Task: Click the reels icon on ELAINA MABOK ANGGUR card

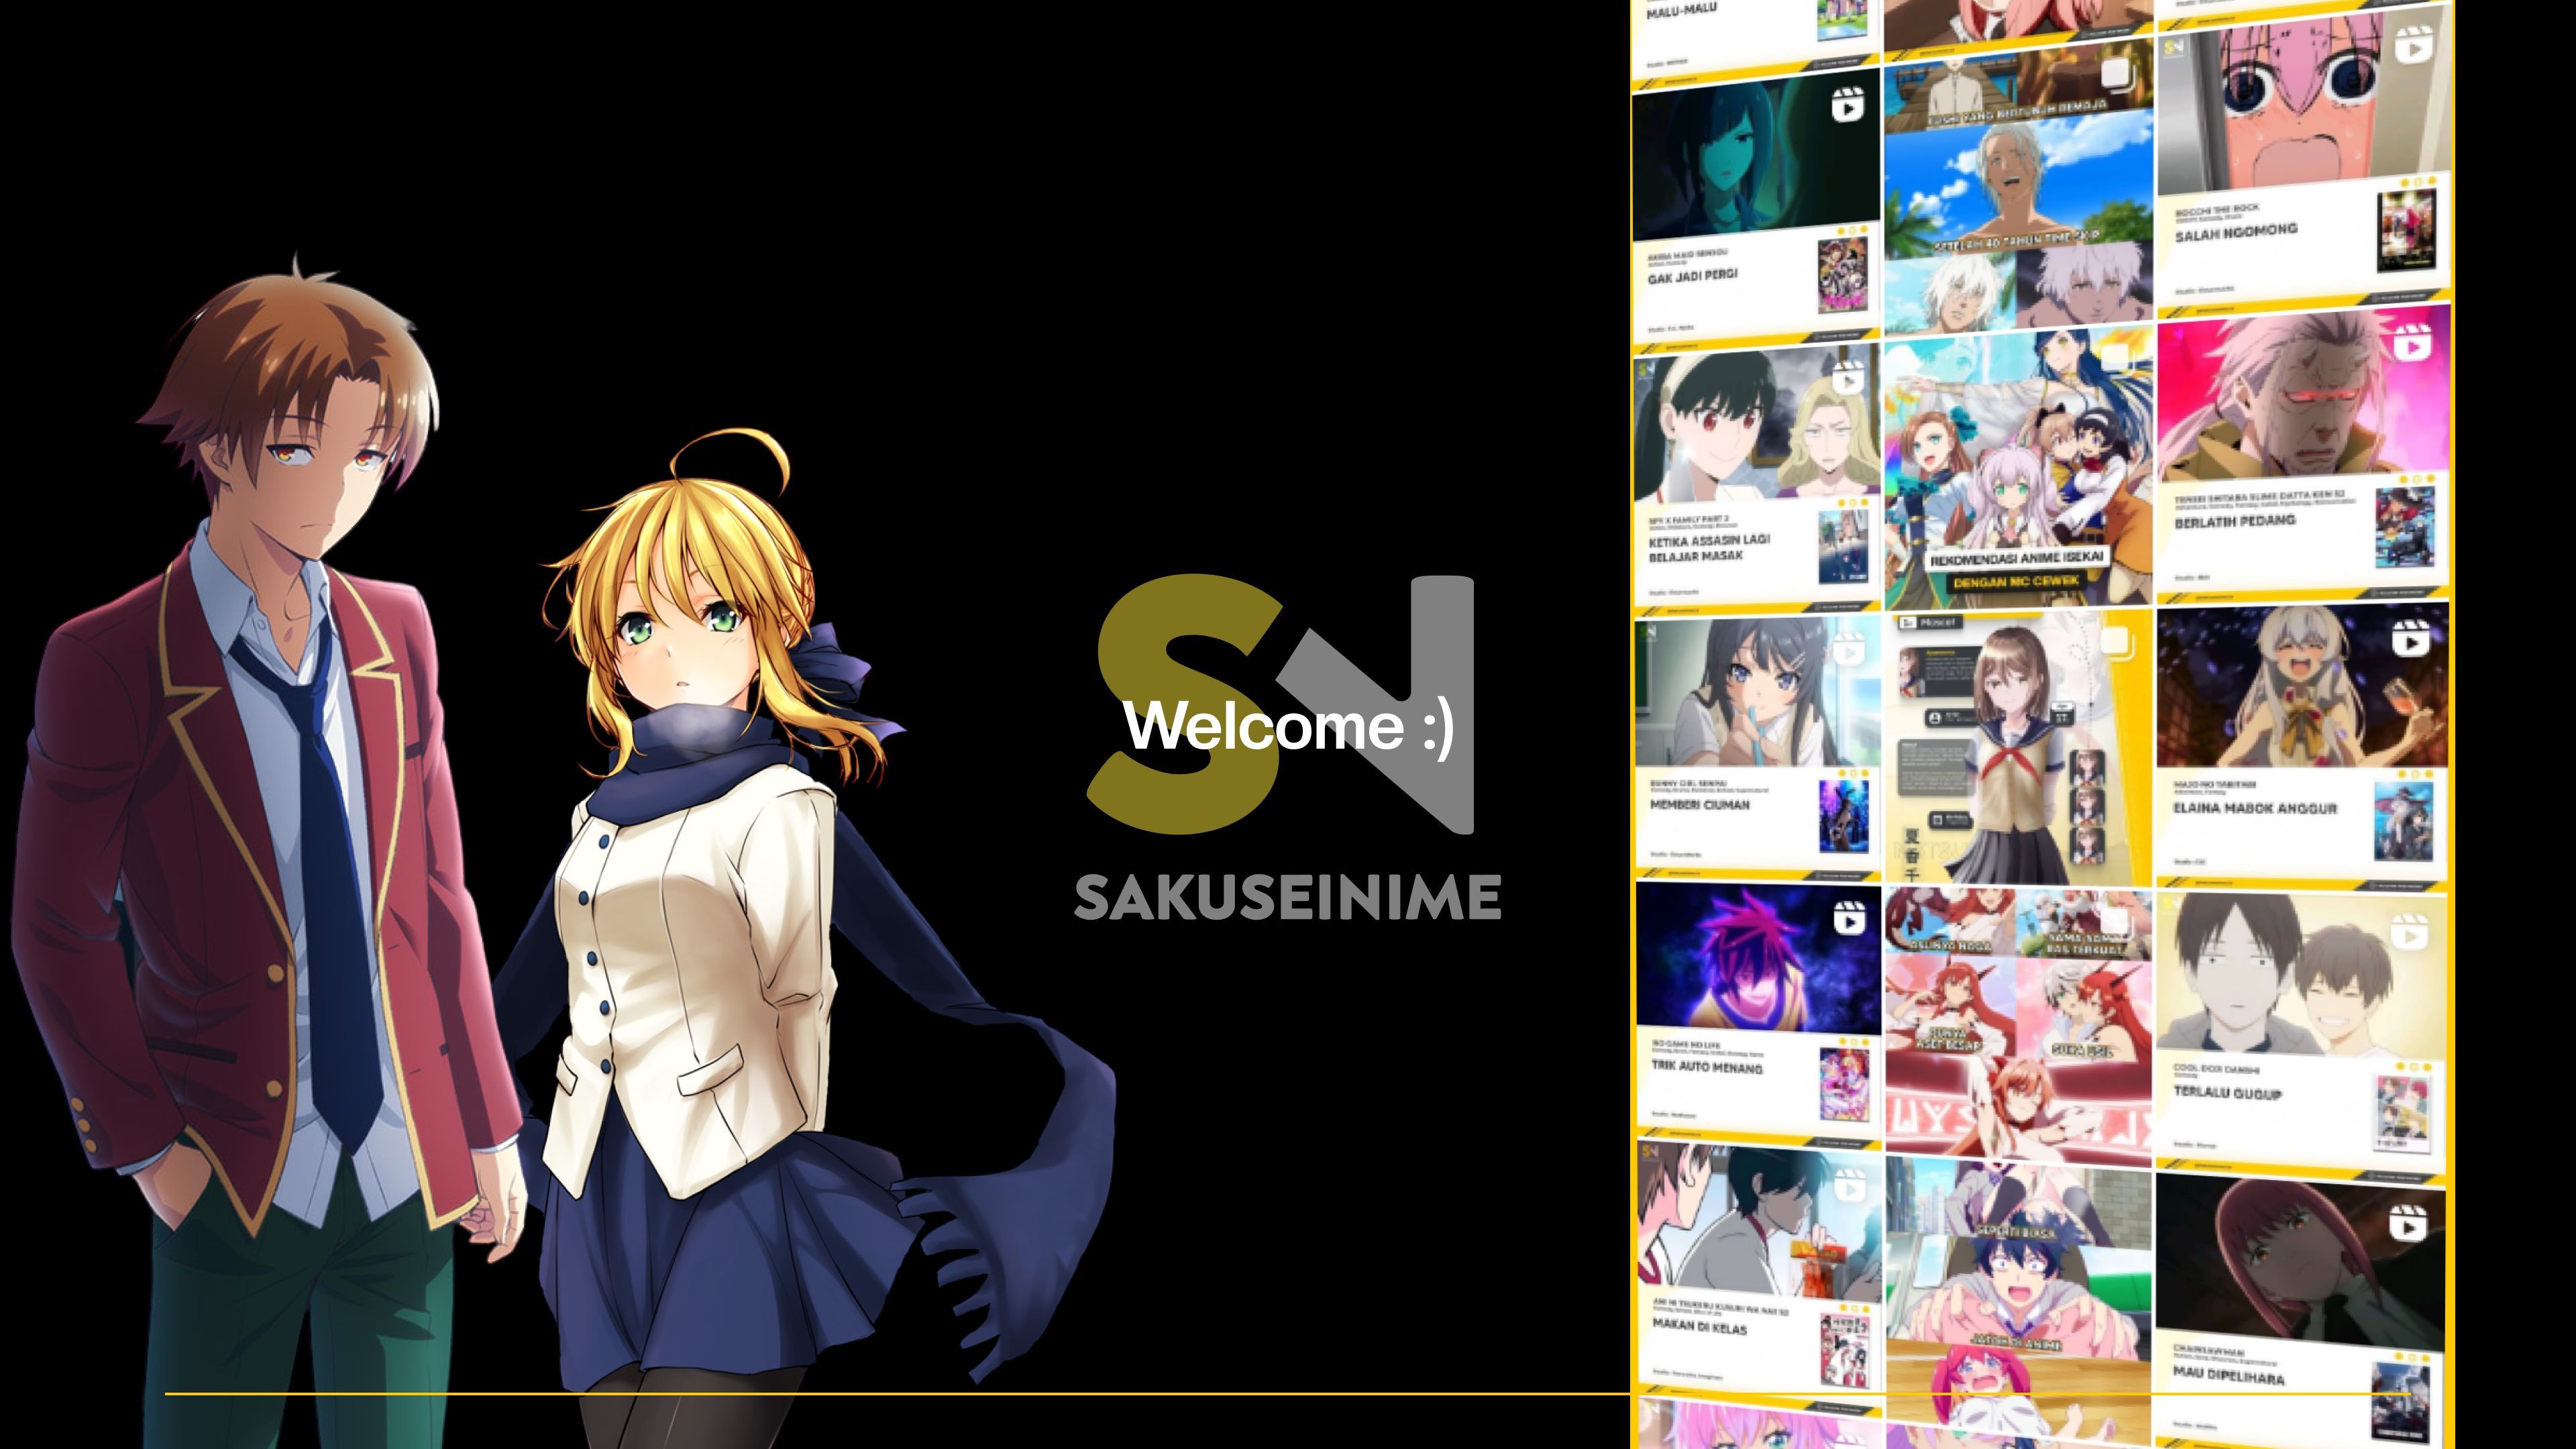Action: point(2410,638)
